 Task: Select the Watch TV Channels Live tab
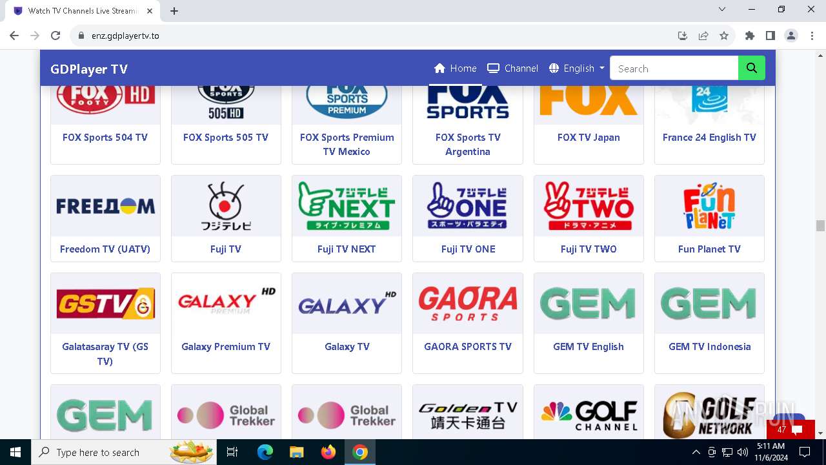coord(83,11)
